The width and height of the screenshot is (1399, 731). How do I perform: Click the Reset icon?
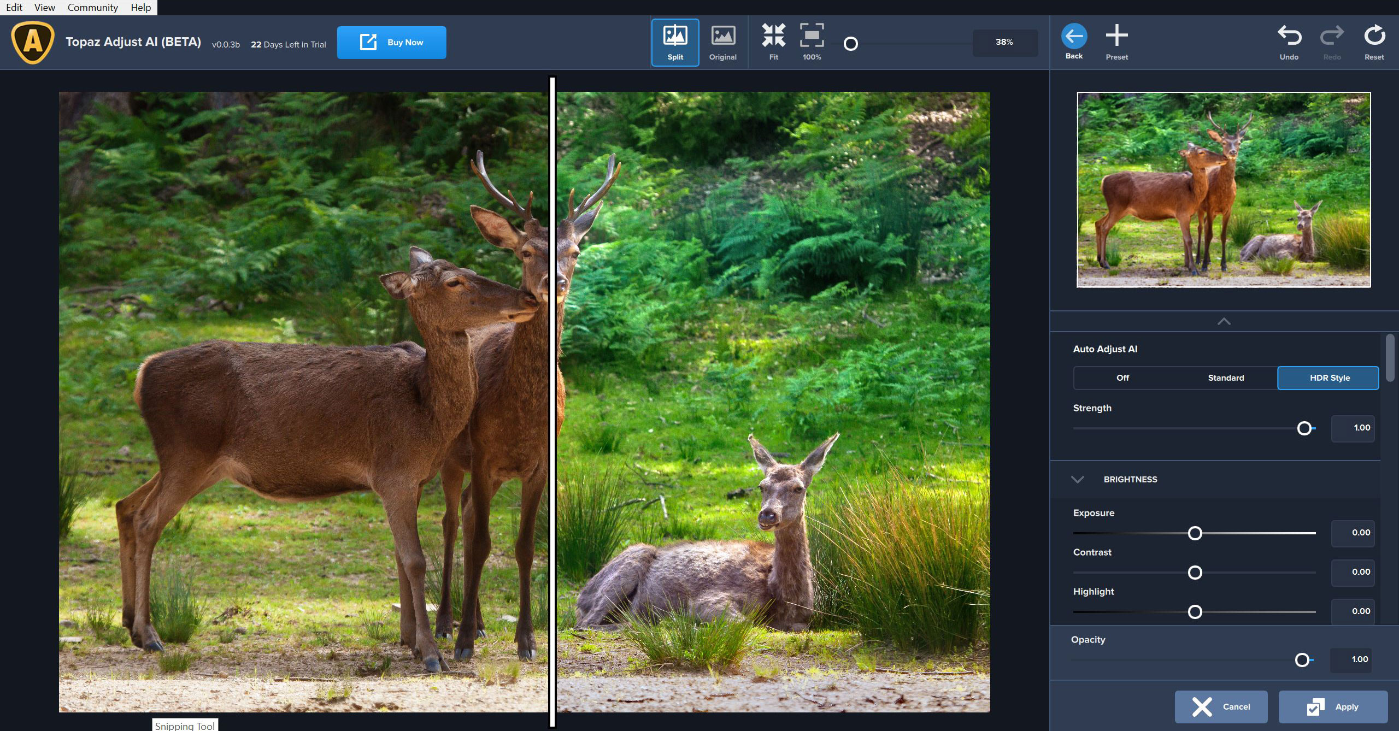coord(1374,37)
